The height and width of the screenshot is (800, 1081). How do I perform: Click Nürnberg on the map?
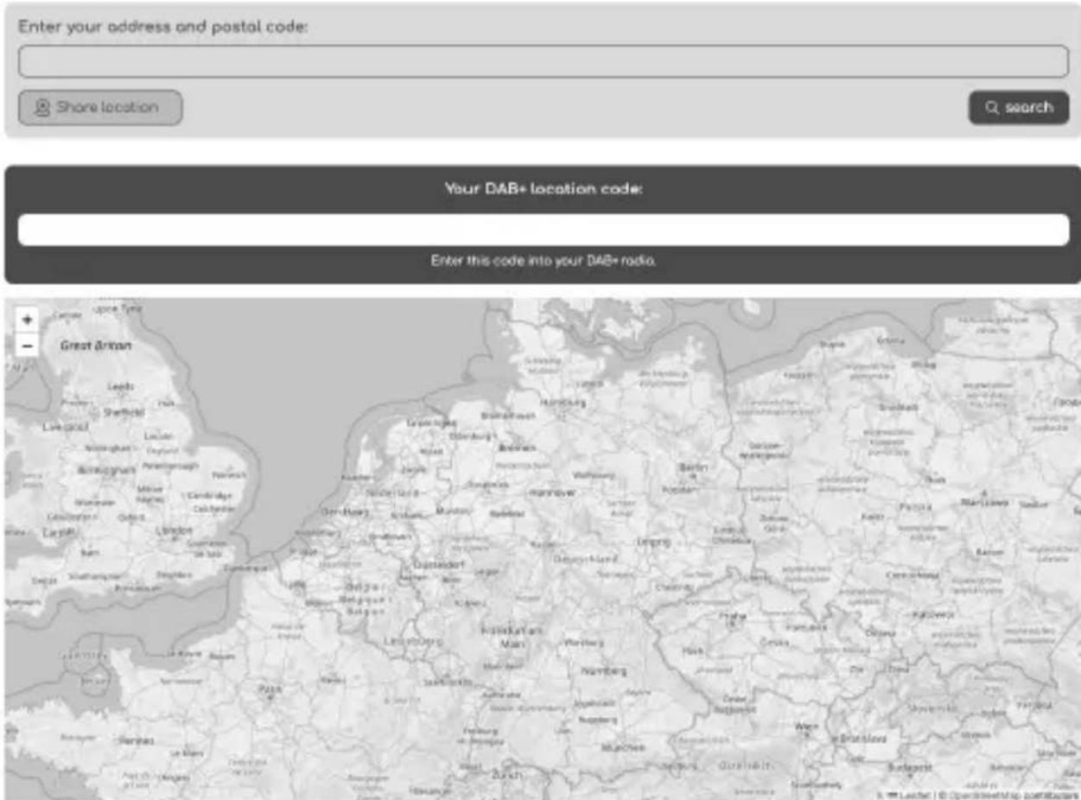point(604,670)
